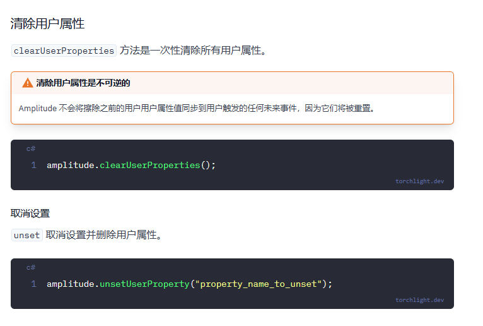This screenshot has height=326, width=483.
Task: Click the warning title 清除用户属性是不可逆的
Action: (83, 83)
